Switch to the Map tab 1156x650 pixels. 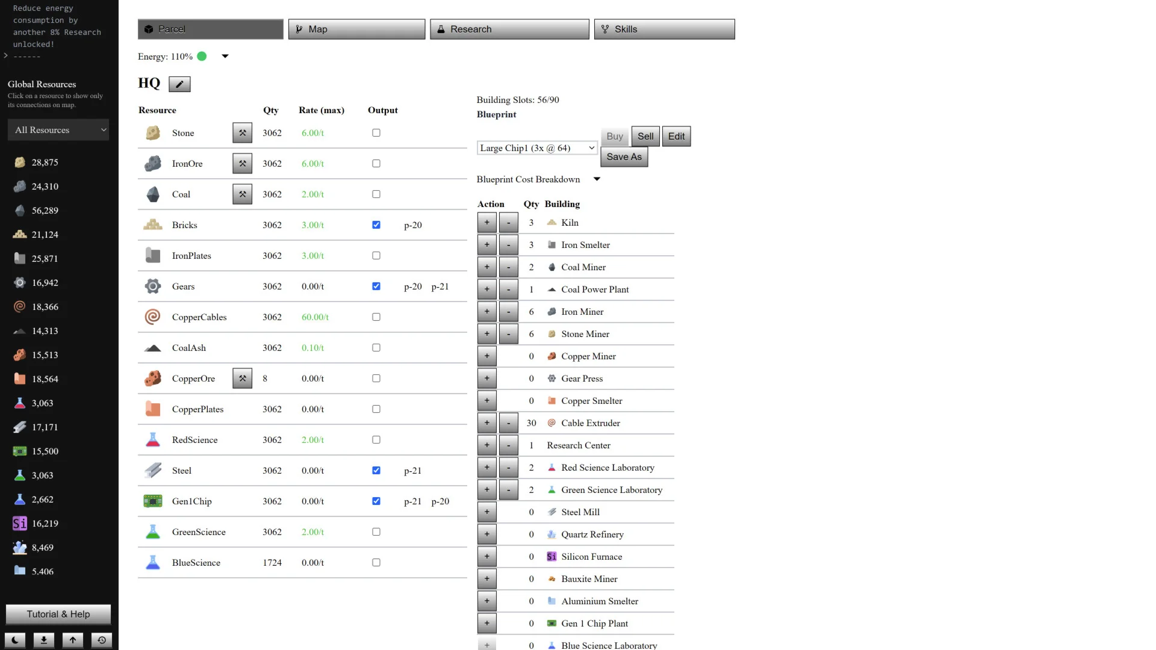pyautogui.click(x=356, y=29)
